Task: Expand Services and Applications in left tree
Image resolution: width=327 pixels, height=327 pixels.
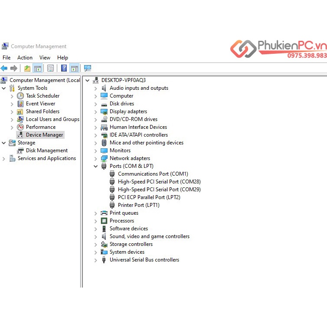Action: [4, 159]
